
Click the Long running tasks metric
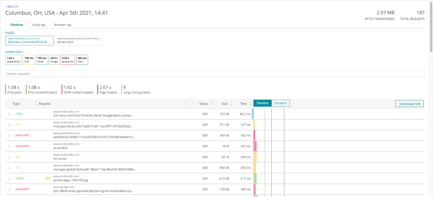(x=136, y=89)
